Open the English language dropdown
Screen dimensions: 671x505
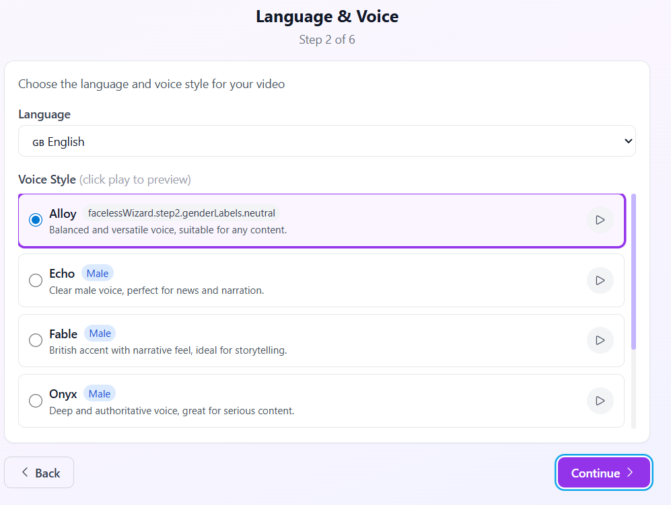(327, 141)
